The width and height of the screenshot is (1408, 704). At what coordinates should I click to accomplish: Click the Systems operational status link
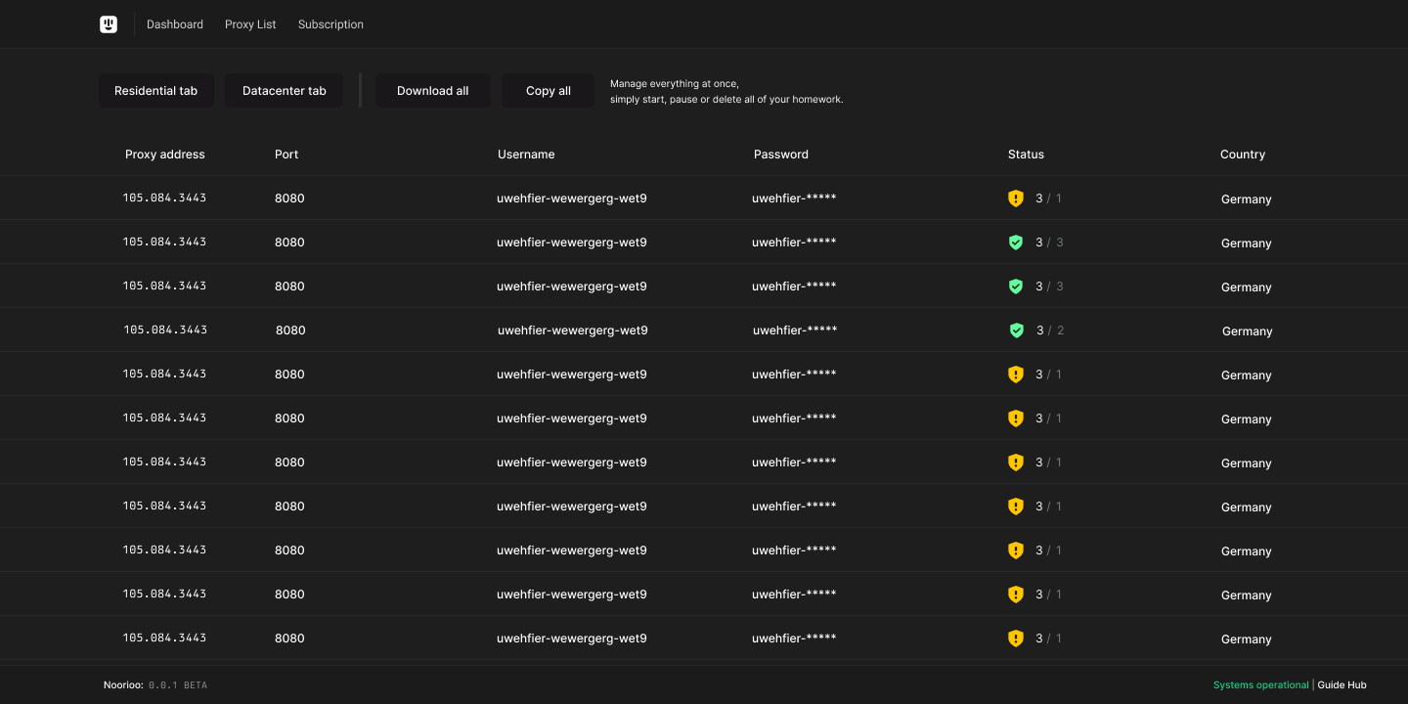point(1260,684)
